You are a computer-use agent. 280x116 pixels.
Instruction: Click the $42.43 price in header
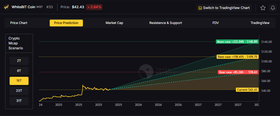pyautogui.click(x=78, y=7)
